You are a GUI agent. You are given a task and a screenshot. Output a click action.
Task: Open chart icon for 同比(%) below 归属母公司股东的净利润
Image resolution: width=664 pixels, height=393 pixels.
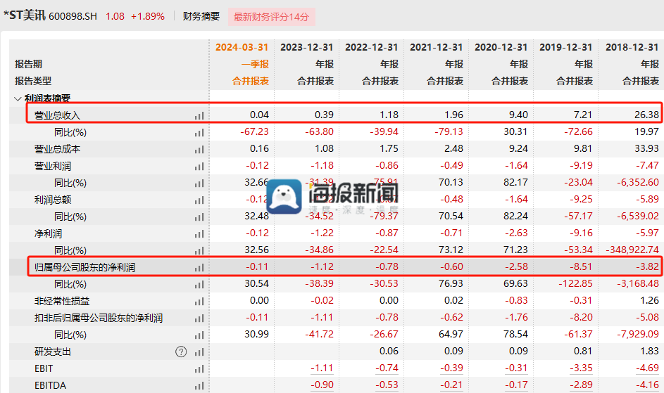click(x=199, y=284)
